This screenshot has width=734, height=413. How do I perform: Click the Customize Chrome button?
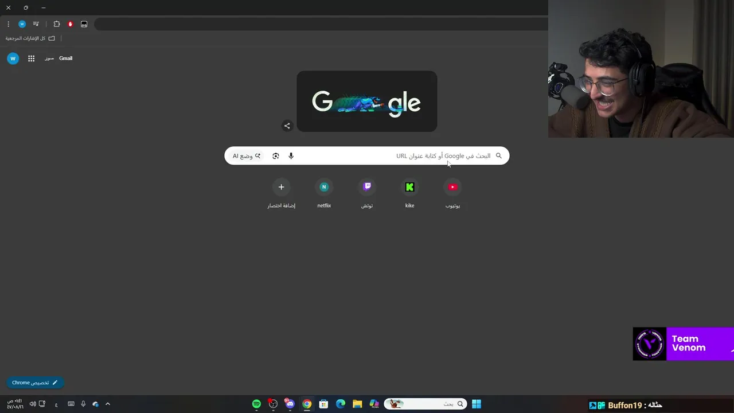click(35, 383)
